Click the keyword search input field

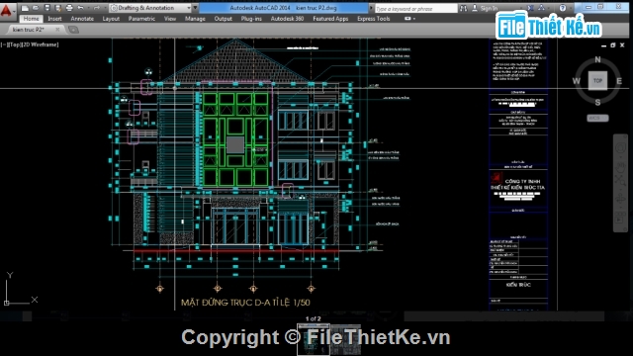click(x=415, y=8)
